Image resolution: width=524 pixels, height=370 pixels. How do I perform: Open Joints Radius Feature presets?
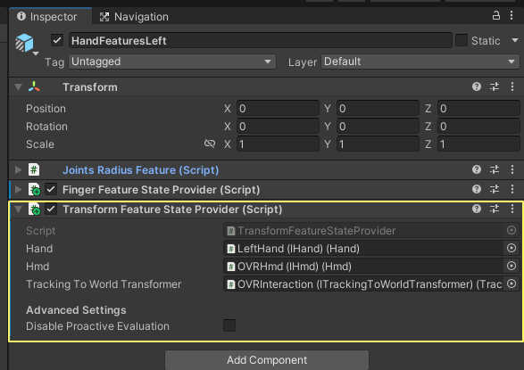(x=495, y=169)
